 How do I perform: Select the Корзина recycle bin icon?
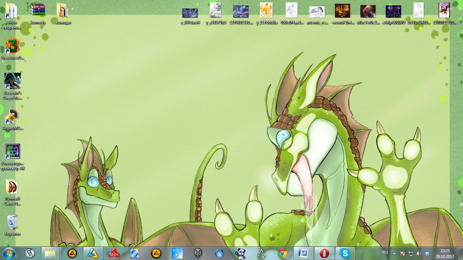13,225
